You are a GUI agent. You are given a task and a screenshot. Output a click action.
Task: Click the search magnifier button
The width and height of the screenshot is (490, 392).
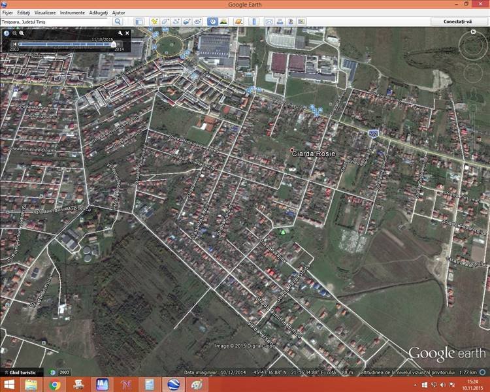[x=118, y=22]
